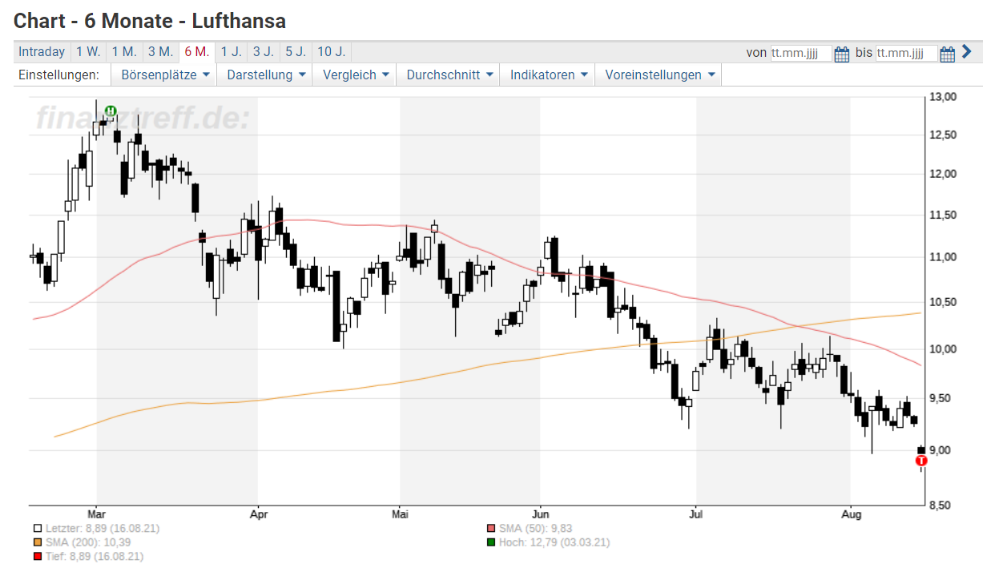The image size is (983, 576).
Task: Click the green Hoch legend swatch
Action: [x=491, y=542]
